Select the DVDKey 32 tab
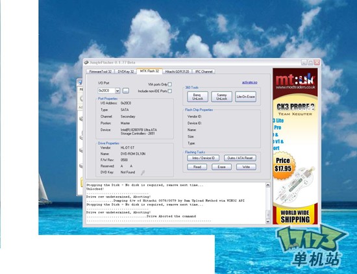This screenshot has width=357, height=274. pyautogui.click(x=126, y=71)
